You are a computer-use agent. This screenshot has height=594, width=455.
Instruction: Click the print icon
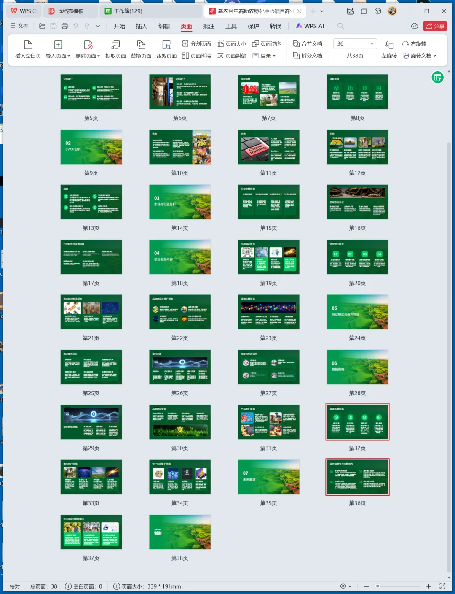click(x=64, y=26)
